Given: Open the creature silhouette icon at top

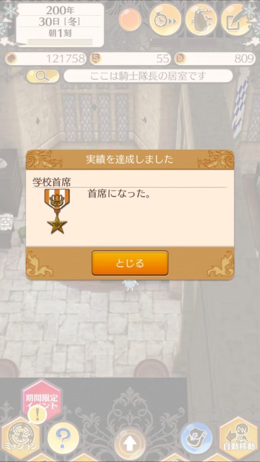Looking at the screenshot, I should (x=200, y=20).
